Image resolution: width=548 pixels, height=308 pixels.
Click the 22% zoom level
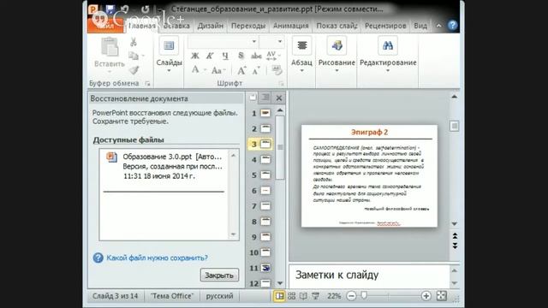click(x=334, y=296)
